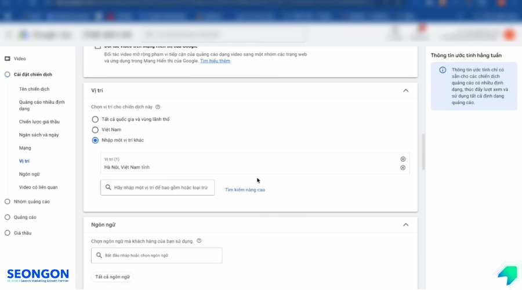The image size is (522, 290).
Task: Go to Ngôn ngữ in sidebar navigation
Action: (x=30, y=174)
